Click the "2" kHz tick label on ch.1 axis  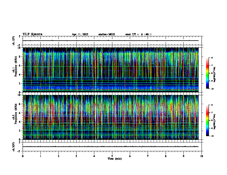[x=20, y=83]
